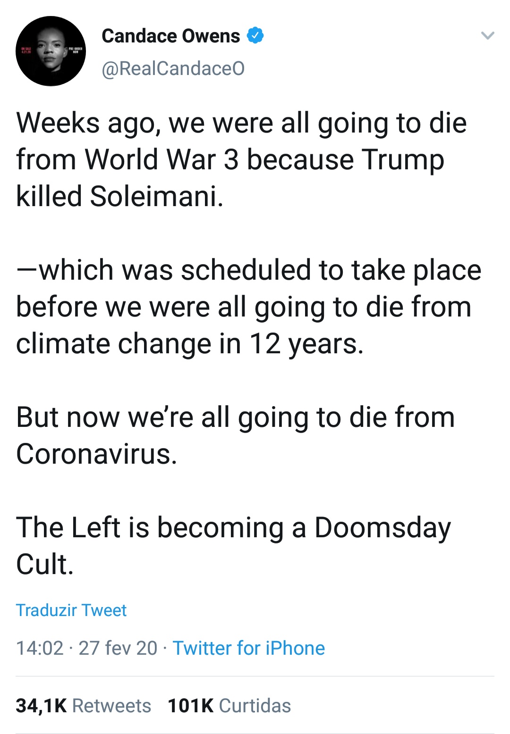
Task: Open the Candace Owens display name
Action: tap(171, 36)
